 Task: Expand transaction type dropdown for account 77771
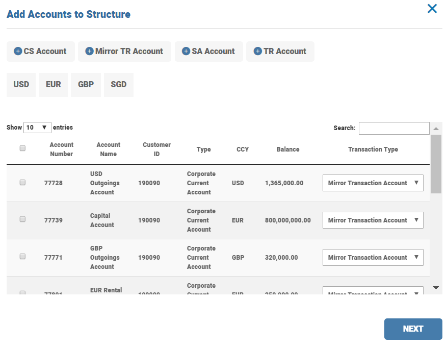373,258
